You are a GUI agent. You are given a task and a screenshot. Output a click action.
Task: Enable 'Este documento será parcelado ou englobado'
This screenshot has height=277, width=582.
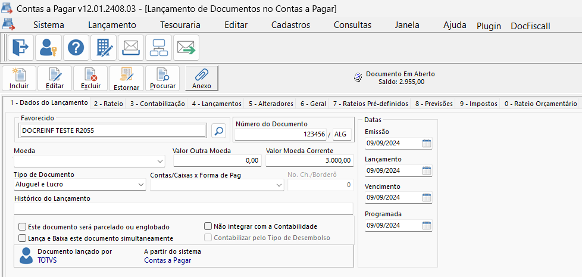tap(23, 227)
